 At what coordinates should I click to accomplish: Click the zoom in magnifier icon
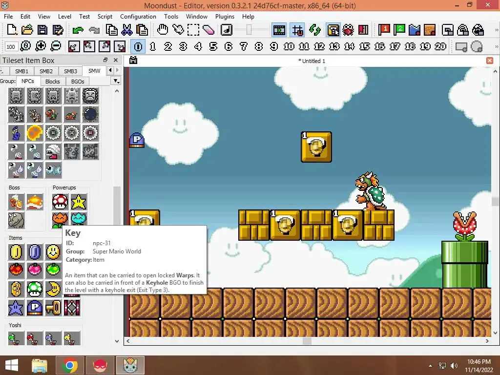[41, 46]
